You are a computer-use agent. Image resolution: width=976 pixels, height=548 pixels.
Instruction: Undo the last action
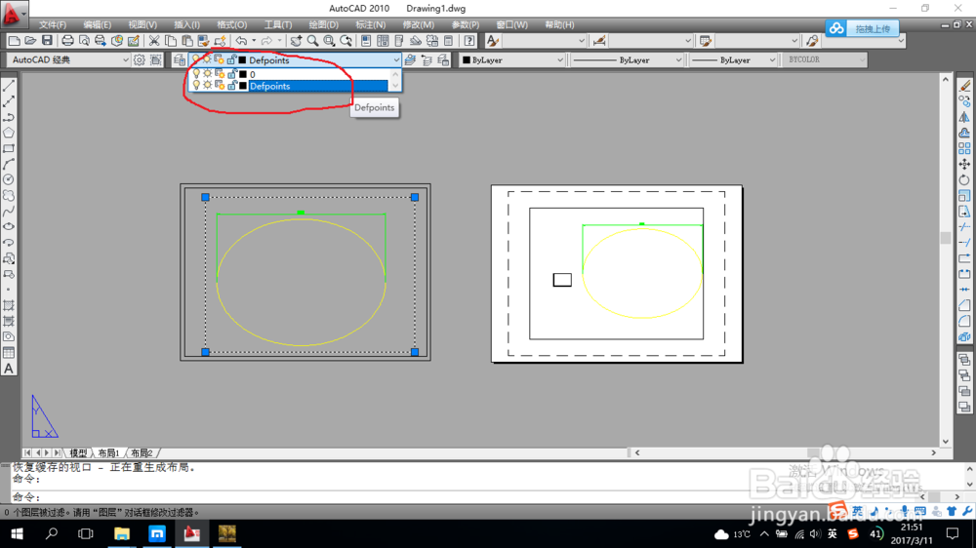(241, 41)
